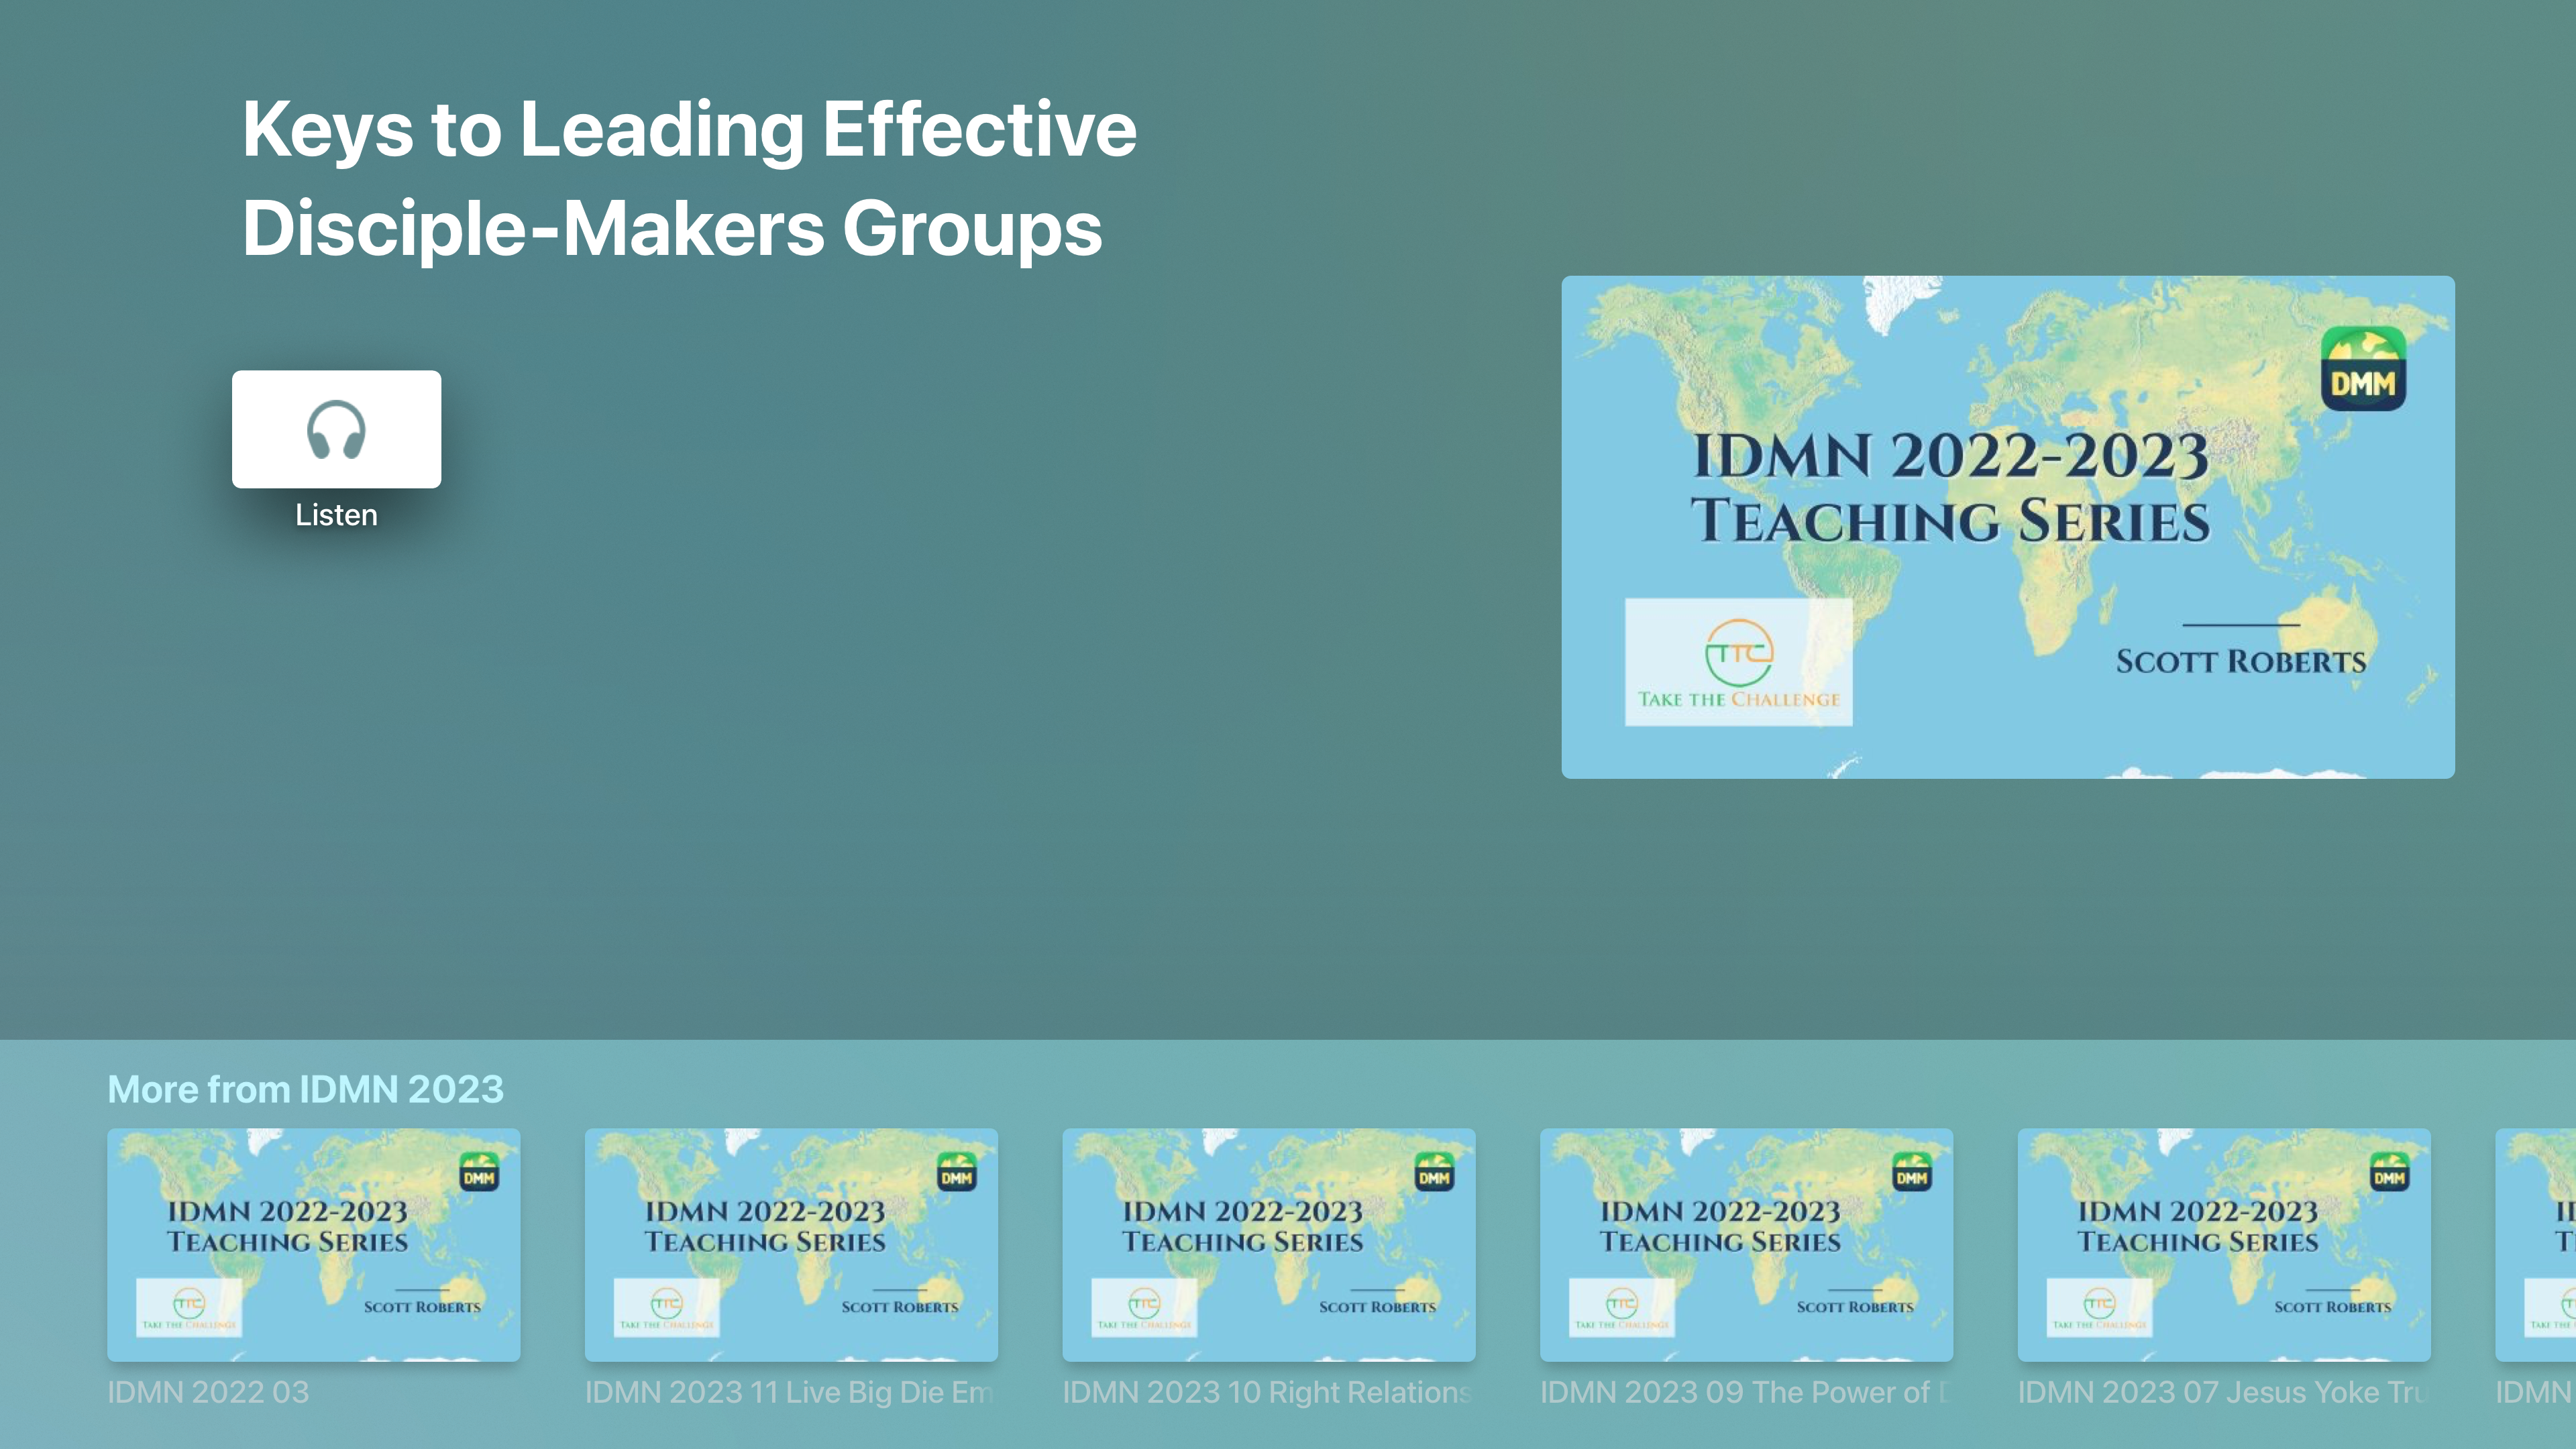Open the IDMN 2023 07 Jesus Yoke thumbnail
The image size is (2576, 1449).
point(2224,1245)
